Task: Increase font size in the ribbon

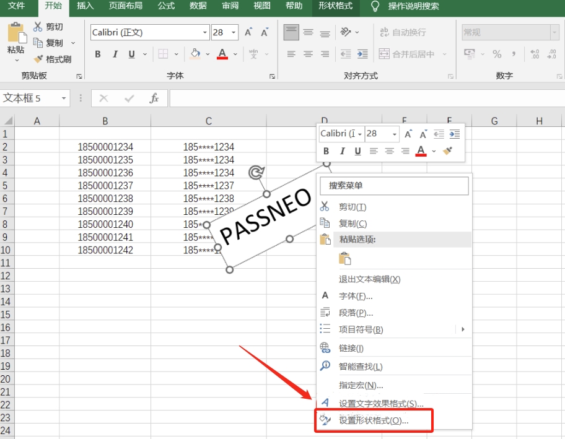Action: click(248, 32)
